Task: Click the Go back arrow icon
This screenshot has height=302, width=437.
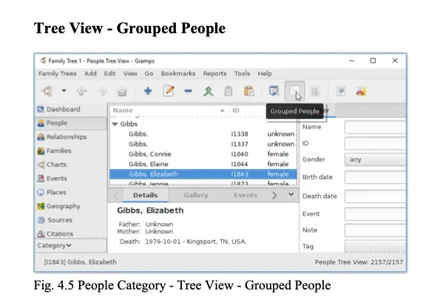Action: tap(82, 91)
